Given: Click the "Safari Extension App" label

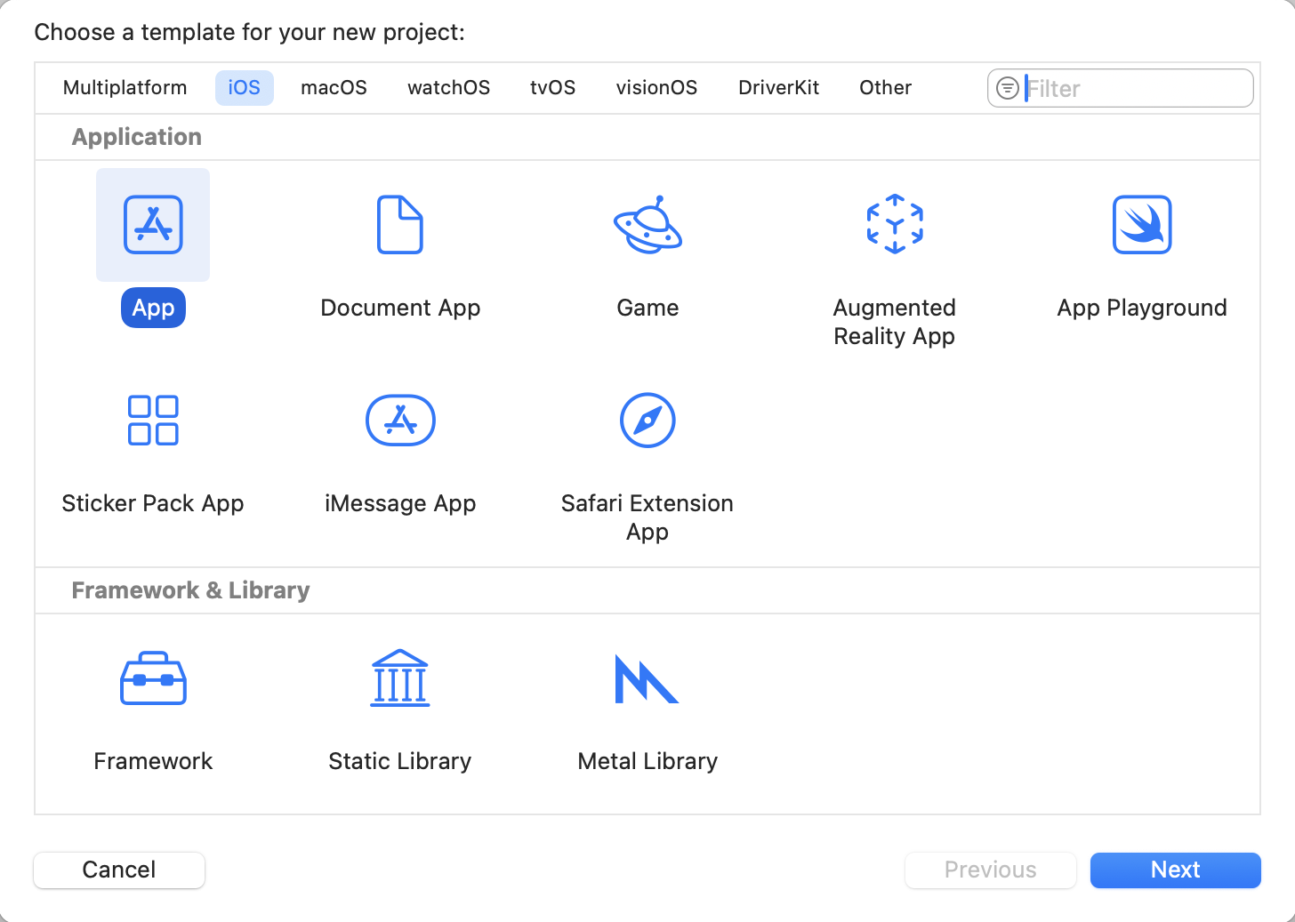Looking at the screenshot, I should click(x=647, y=517).
